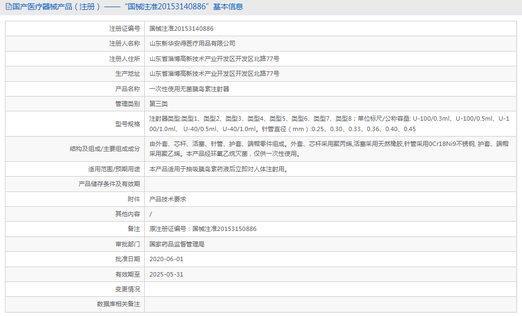The image size is (522, 316).
Task: Click the 注册证编号 row label
Action: coord(124,29)
